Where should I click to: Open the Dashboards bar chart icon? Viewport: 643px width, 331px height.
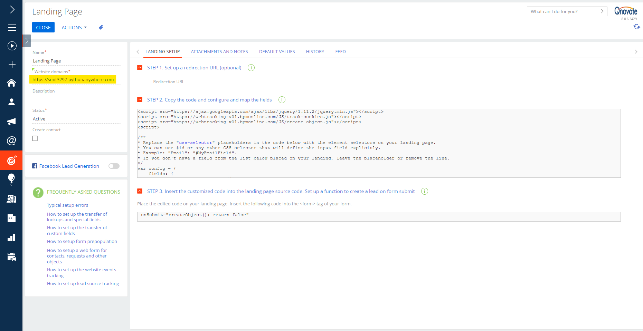coord(11,237)
